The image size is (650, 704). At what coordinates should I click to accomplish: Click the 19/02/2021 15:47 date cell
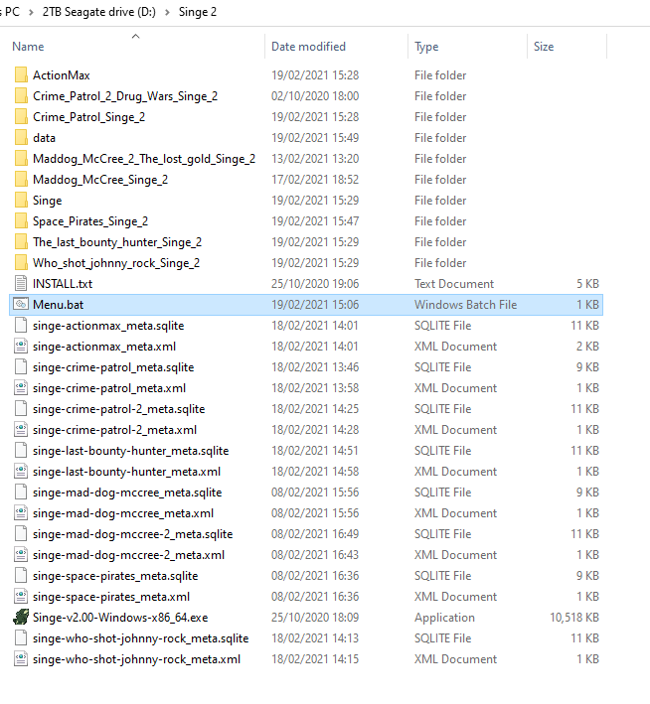coord(315,221)
